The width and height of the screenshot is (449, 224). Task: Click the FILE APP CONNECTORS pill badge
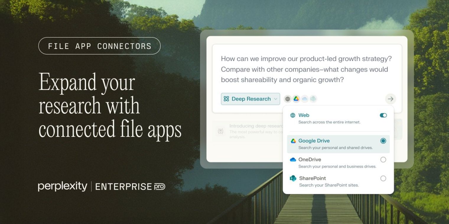[100, 46]
